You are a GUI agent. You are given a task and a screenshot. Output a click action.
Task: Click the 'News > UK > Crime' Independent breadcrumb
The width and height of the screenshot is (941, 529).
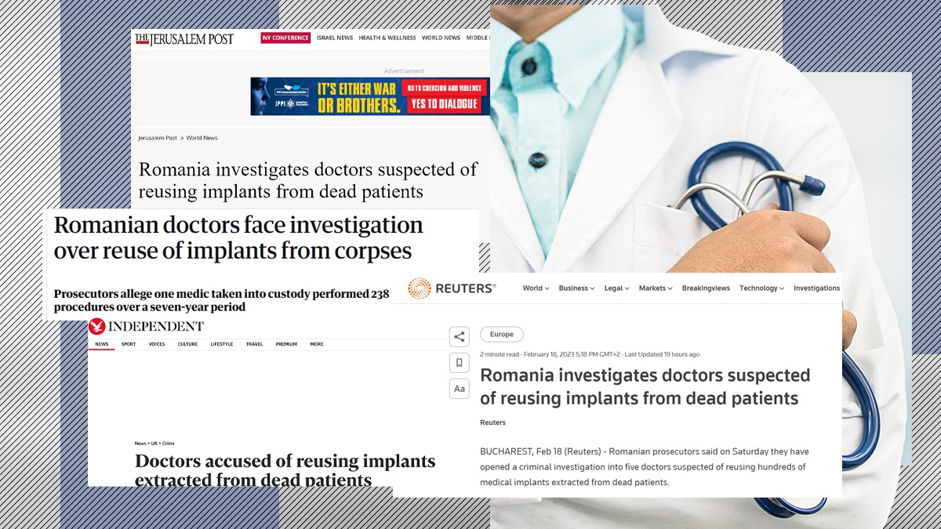coord(154,444)
